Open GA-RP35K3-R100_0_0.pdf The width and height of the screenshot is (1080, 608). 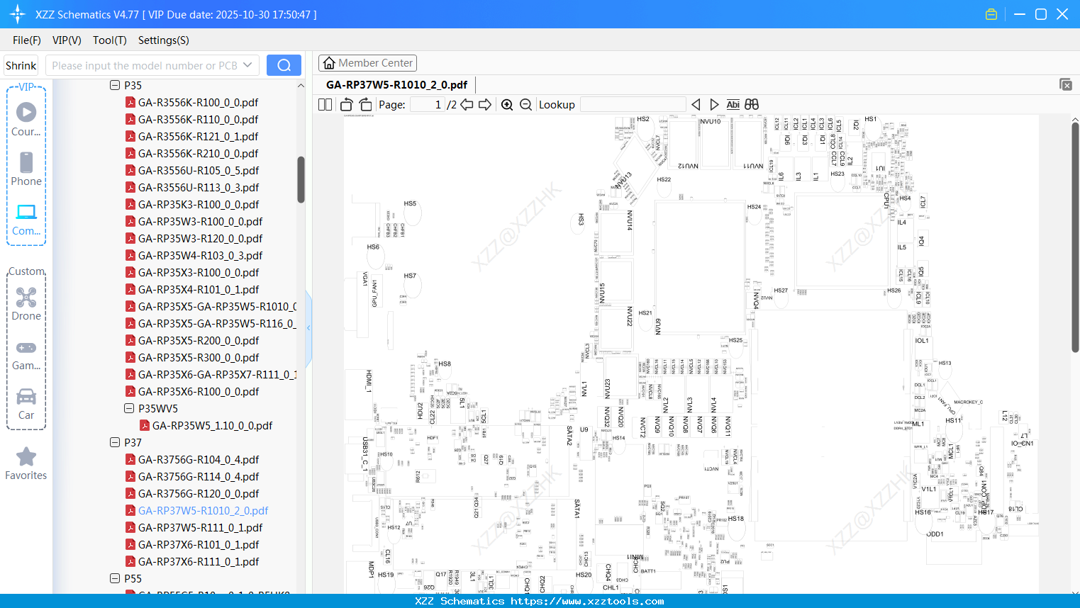[199, 204]
